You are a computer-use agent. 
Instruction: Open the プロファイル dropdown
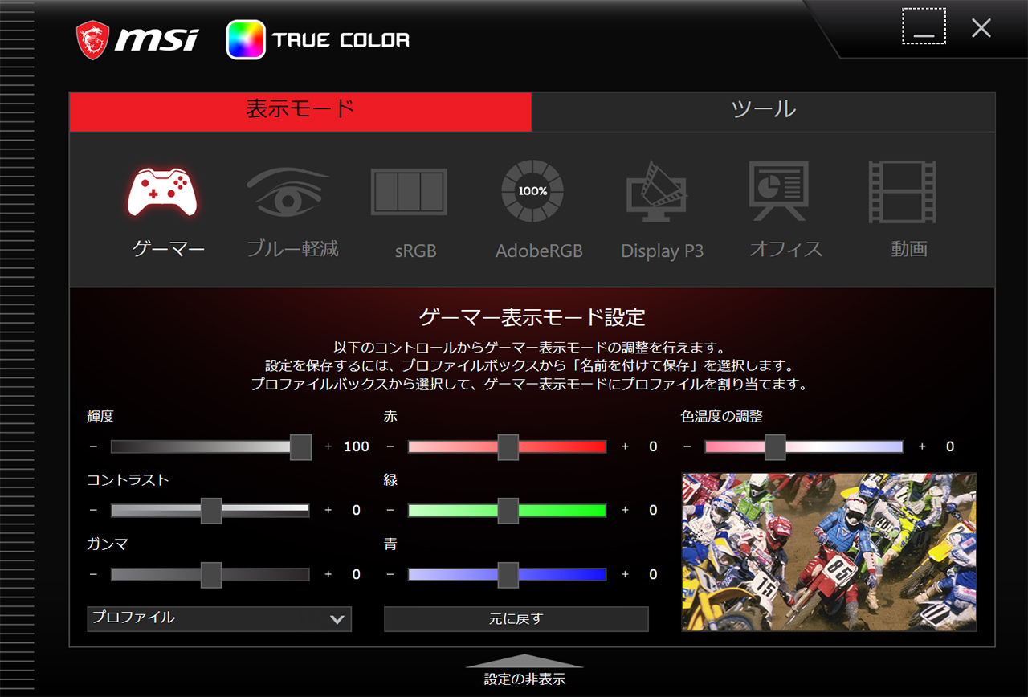219,618
